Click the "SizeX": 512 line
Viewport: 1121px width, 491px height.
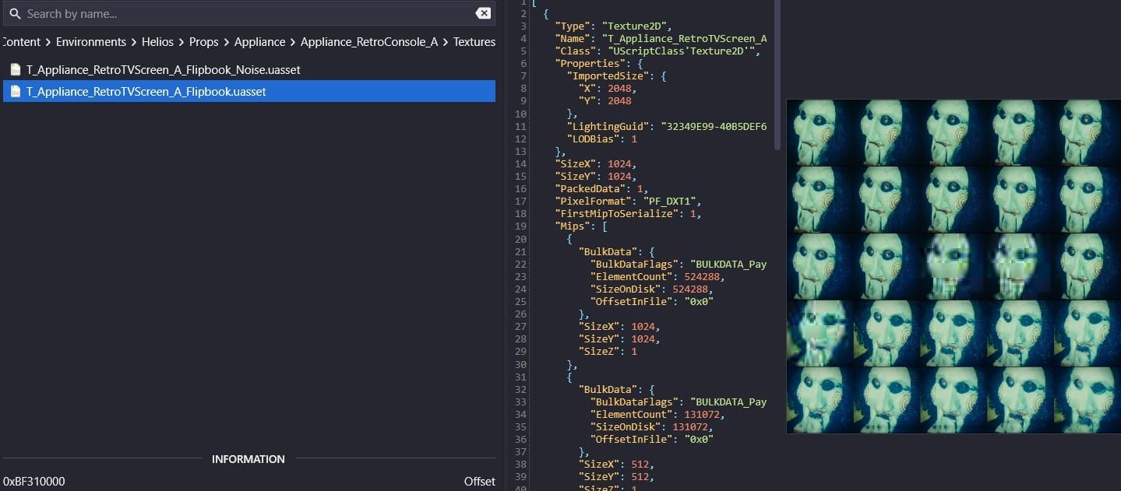tap(619, 465)
